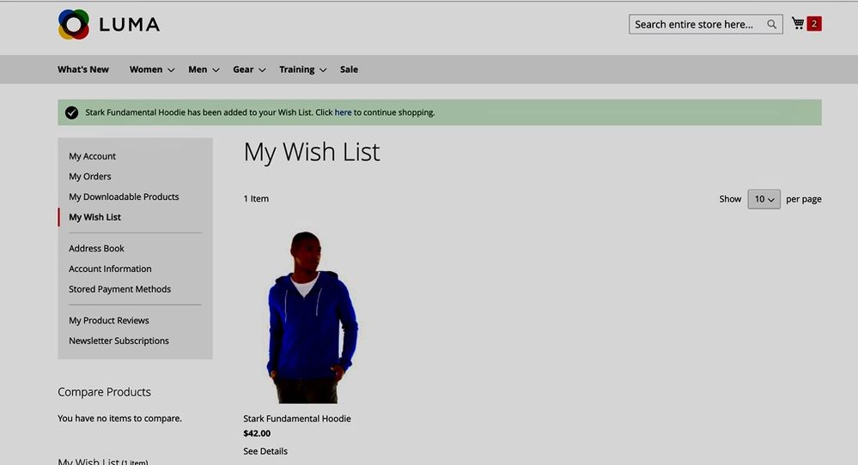
Task: Open the Sale menu item
Action: [349, 69]
